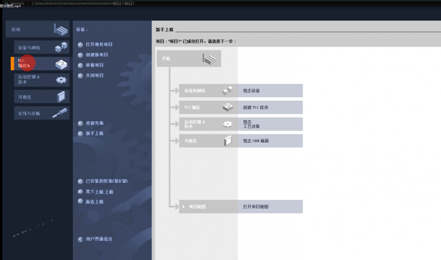Click the 开始 start block
This screenshot has width=441, height=260.
tap(189, 59)
